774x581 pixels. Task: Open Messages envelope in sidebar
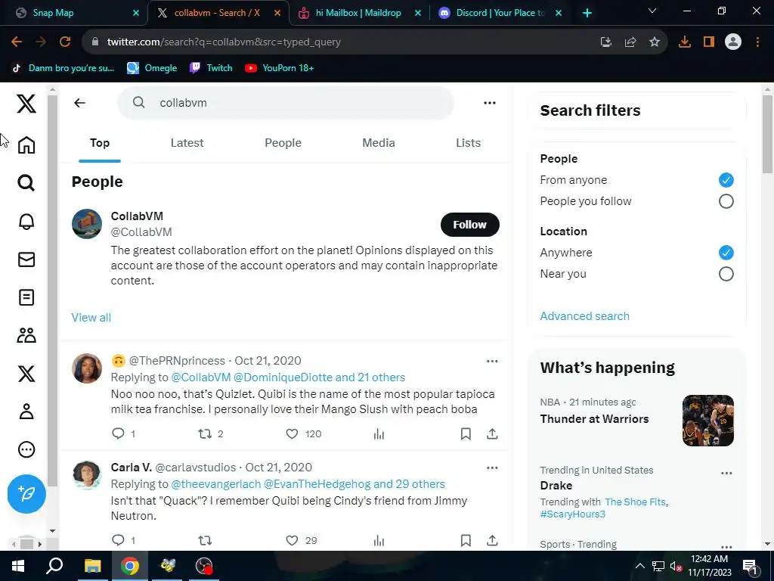26,259
